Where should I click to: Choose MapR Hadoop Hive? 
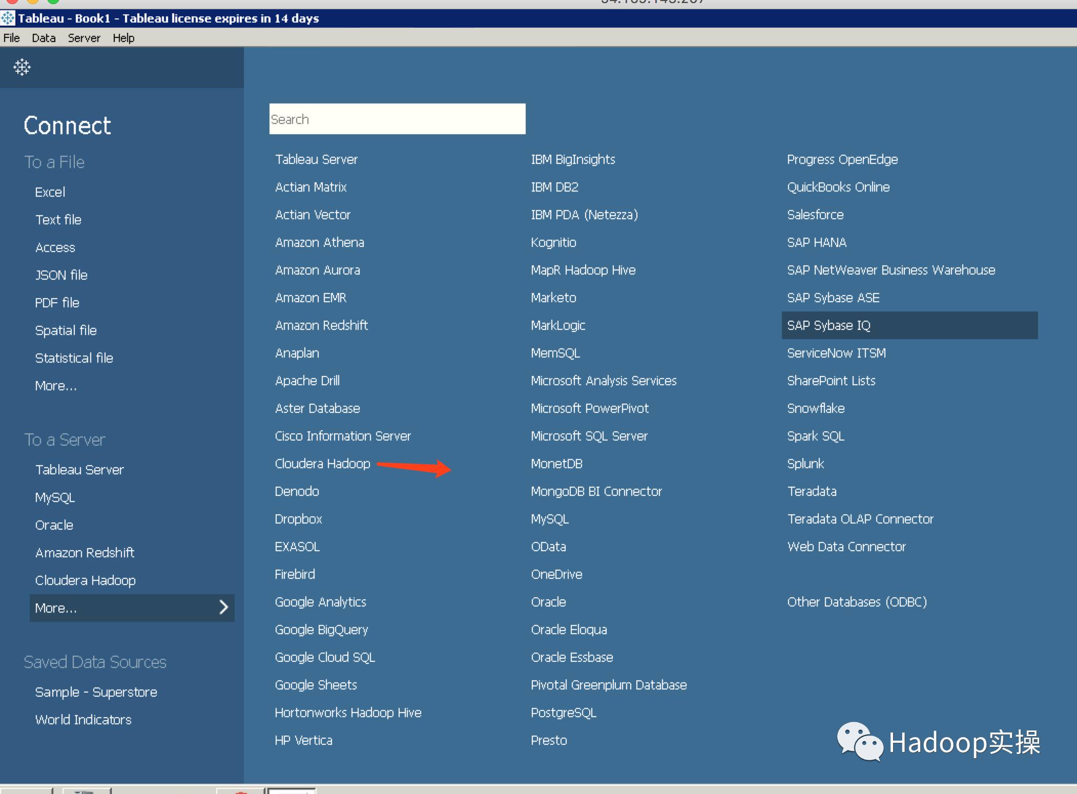click(584, 270)
